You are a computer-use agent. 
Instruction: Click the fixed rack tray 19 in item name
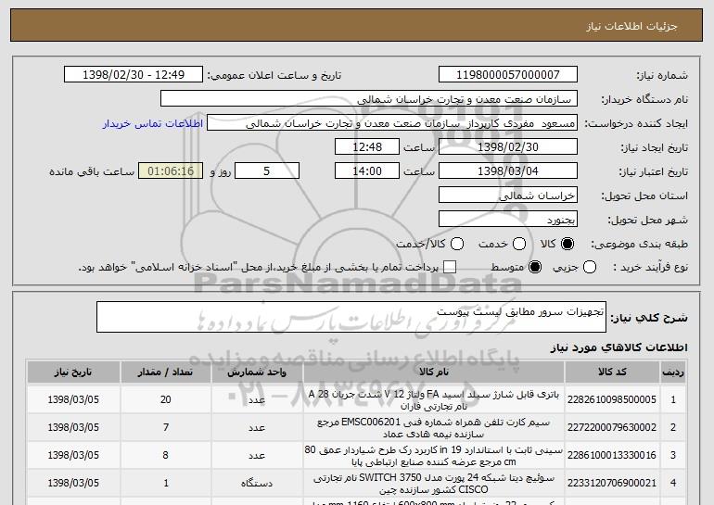tap(434, 455)
